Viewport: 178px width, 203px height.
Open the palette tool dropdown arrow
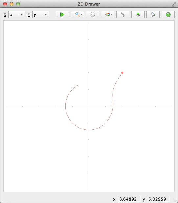[x=112, y=14]
